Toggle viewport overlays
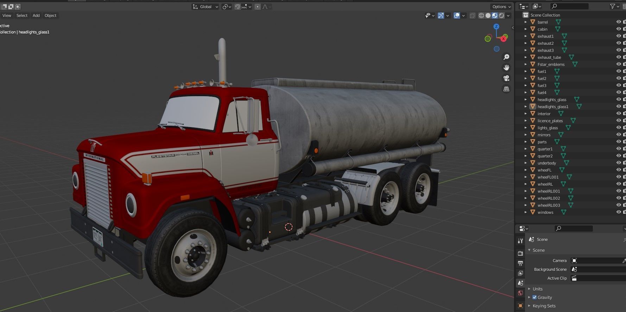The image size is (626, 312). tap(457, 15)
